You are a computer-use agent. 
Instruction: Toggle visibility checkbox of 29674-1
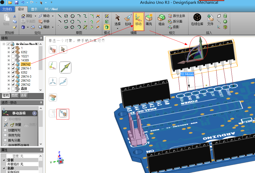coord(13,68)
